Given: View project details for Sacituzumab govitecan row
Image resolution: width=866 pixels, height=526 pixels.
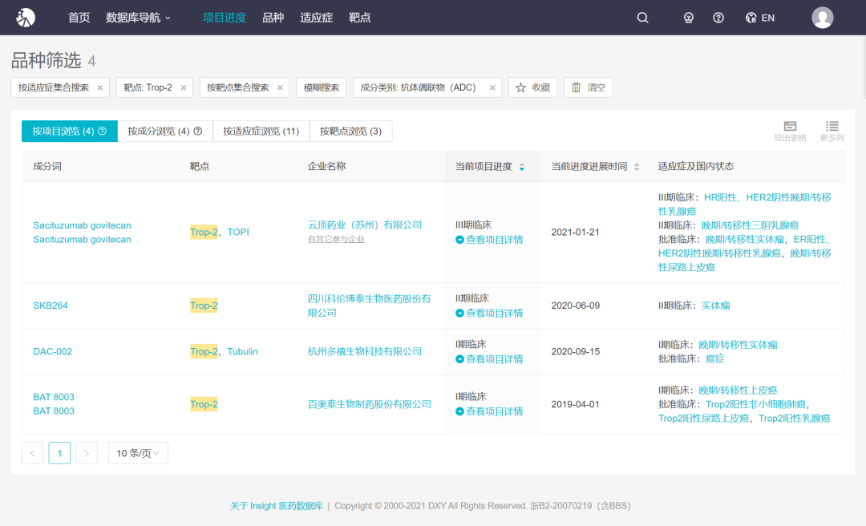Looking at the screenshot, I should [489, 240].
